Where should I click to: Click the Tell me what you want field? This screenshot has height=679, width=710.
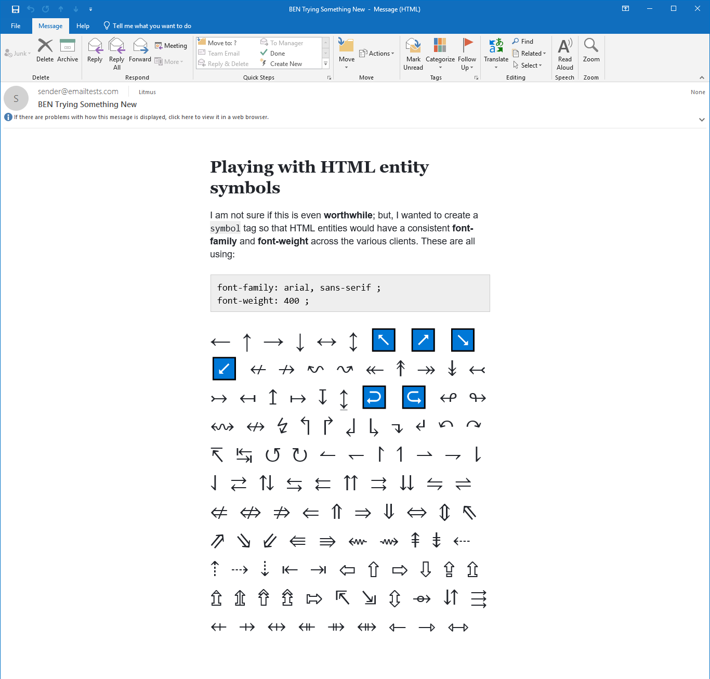pos(151,26)
